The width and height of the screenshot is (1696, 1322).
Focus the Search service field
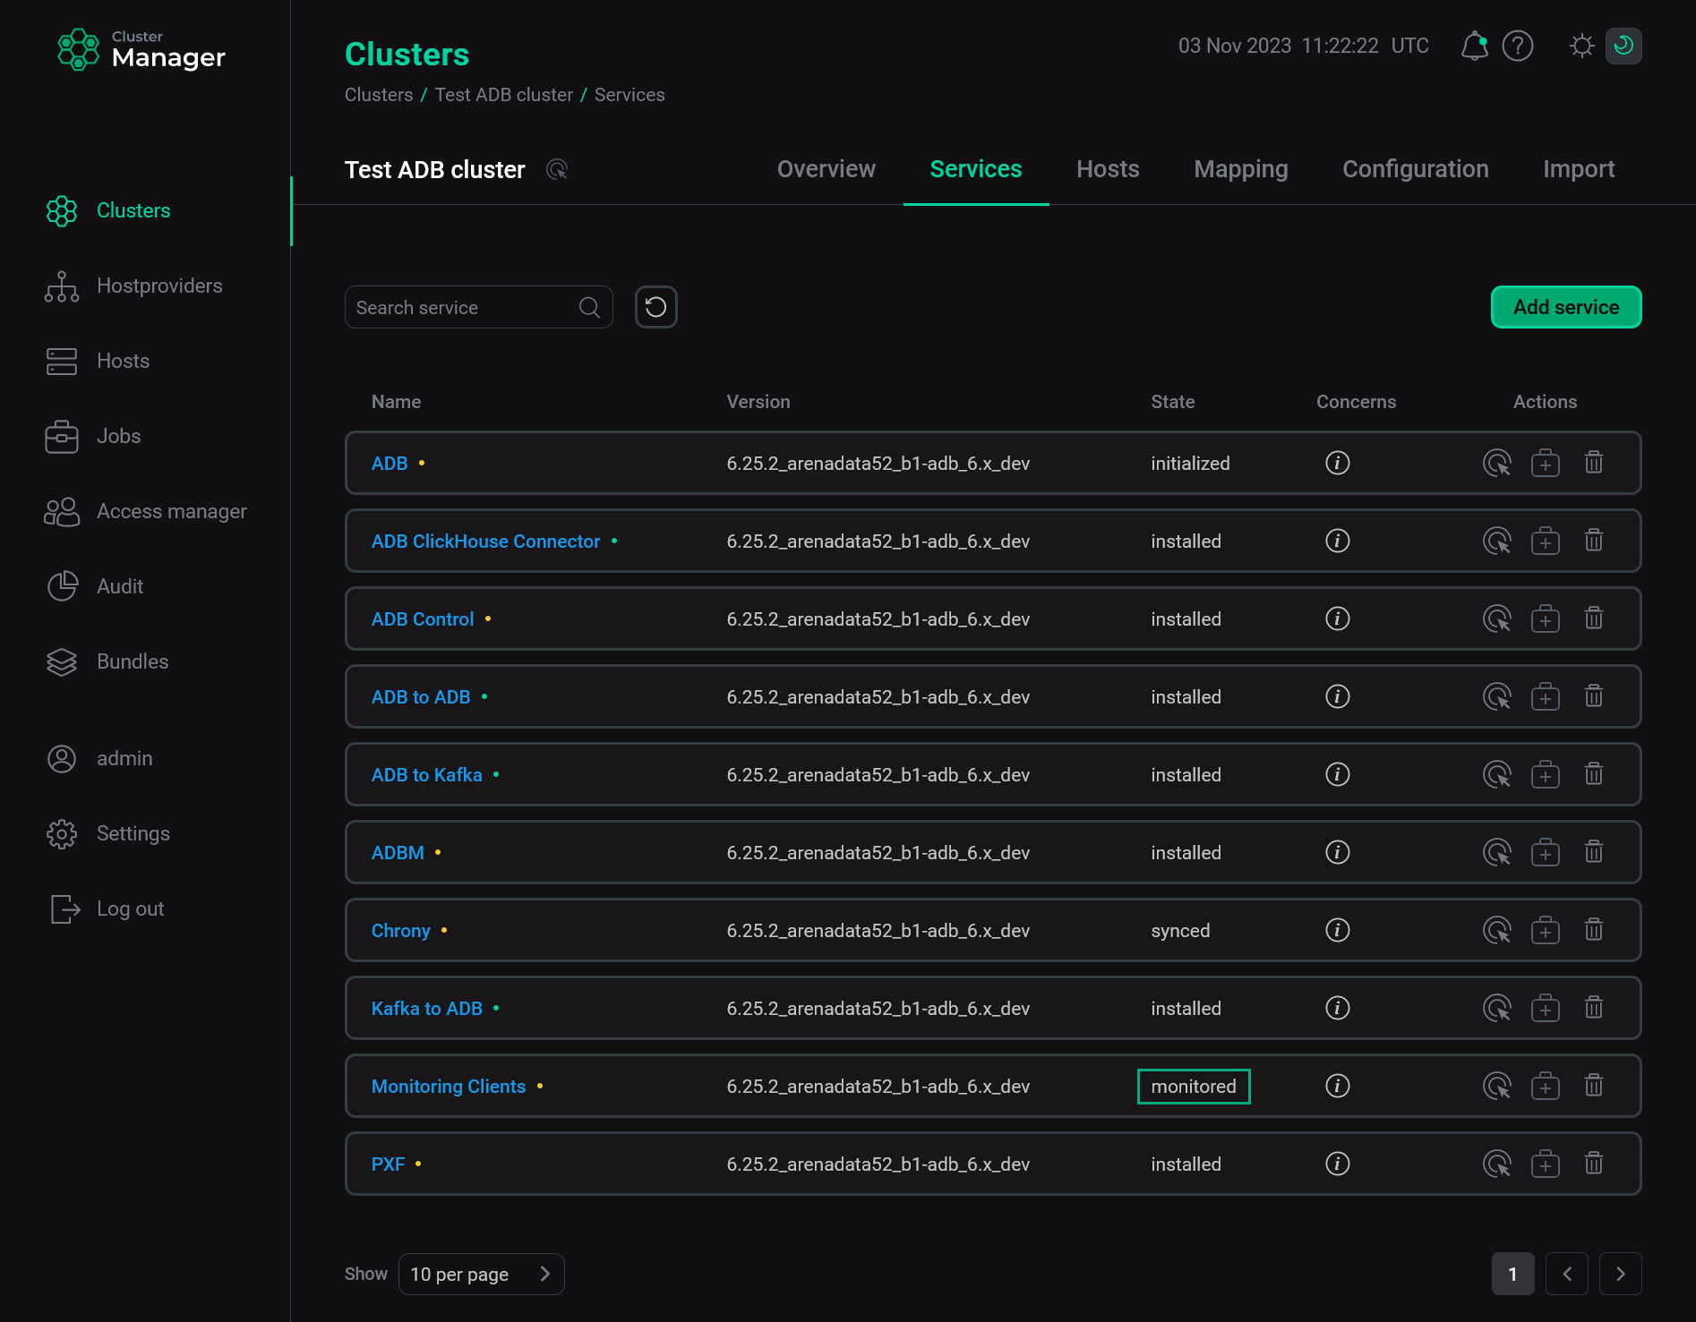pyautogui.click(x=478, y=307)
